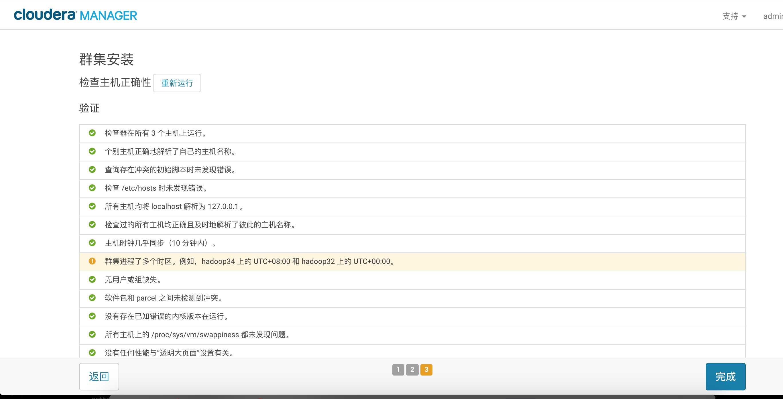Click check icon for 透明大页面 row
The image size is (783, 399).
[92, 353]
